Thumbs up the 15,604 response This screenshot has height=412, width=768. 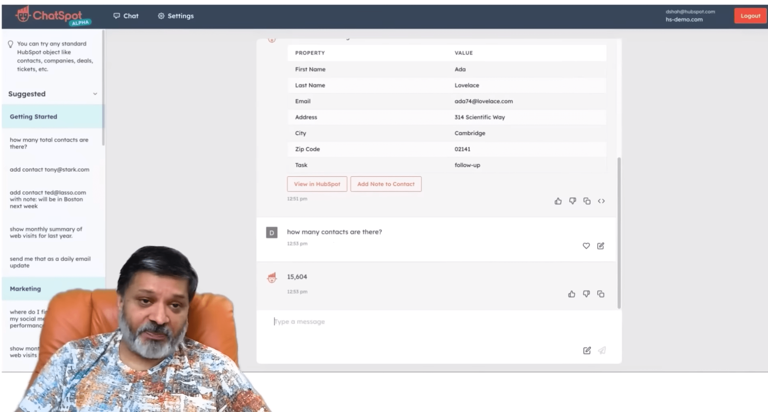pos(571,294)
